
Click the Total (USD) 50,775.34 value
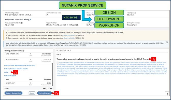pos(131,15)
